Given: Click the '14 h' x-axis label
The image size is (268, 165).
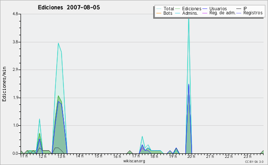Looking at the screenshot, I should pyautogui.click(x=80, y=156).
